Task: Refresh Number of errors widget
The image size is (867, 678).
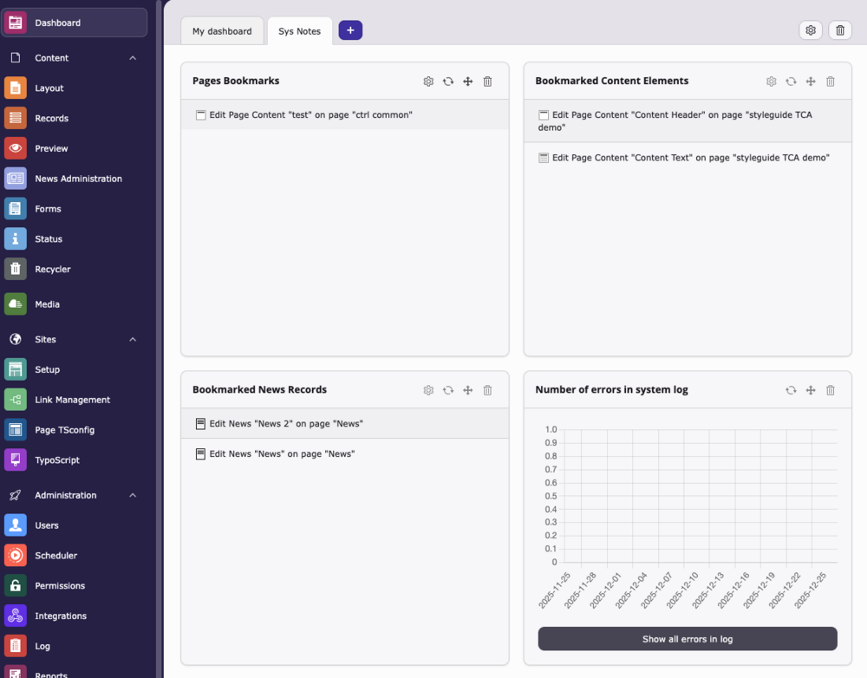Action: (x=792, y=390)
